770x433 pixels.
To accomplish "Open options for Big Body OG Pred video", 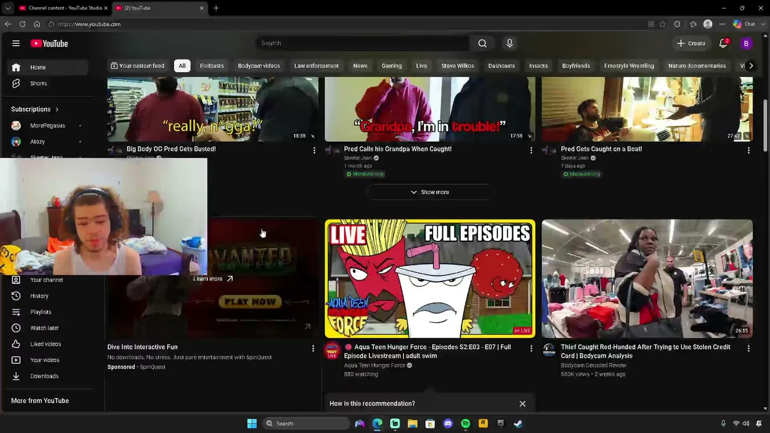I will (314, 150).
